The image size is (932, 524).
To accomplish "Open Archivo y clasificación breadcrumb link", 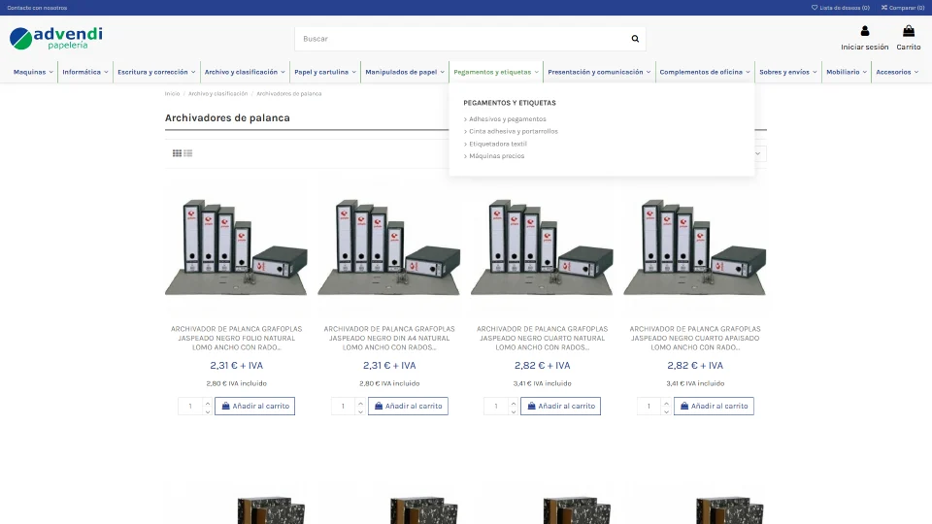I will pos(218,94).
